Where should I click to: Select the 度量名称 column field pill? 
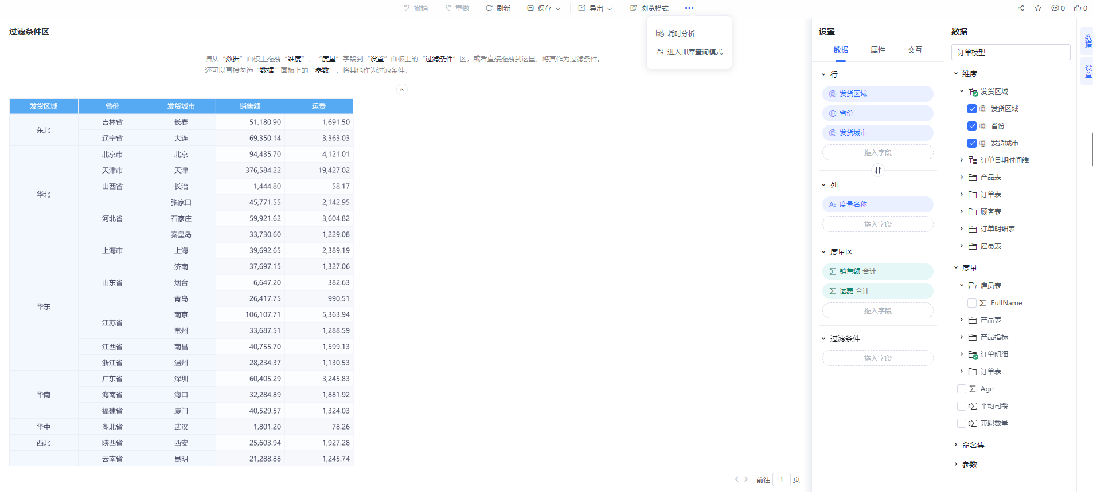coord(878,204)
